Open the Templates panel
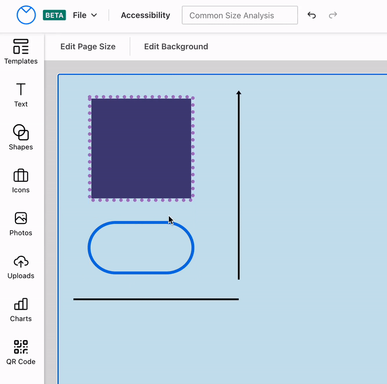Viewport: 387px width, 384px height. coord(21,52)
